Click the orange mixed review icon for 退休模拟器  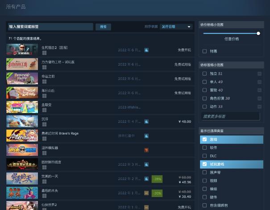[146, 150]
